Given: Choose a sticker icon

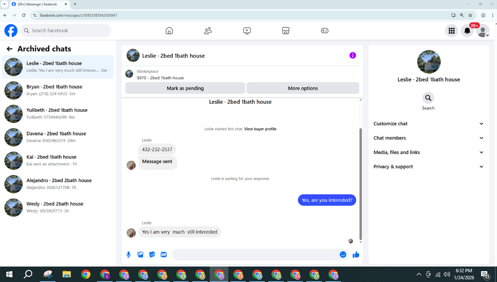Looking at the screenshot, I should pyautogui.click(x=152, y=255).
